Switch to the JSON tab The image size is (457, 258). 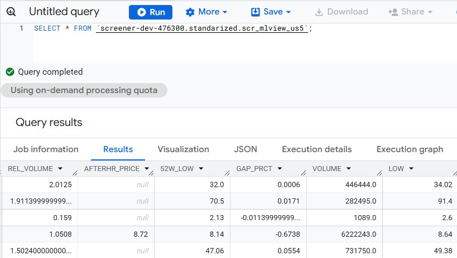246,149
